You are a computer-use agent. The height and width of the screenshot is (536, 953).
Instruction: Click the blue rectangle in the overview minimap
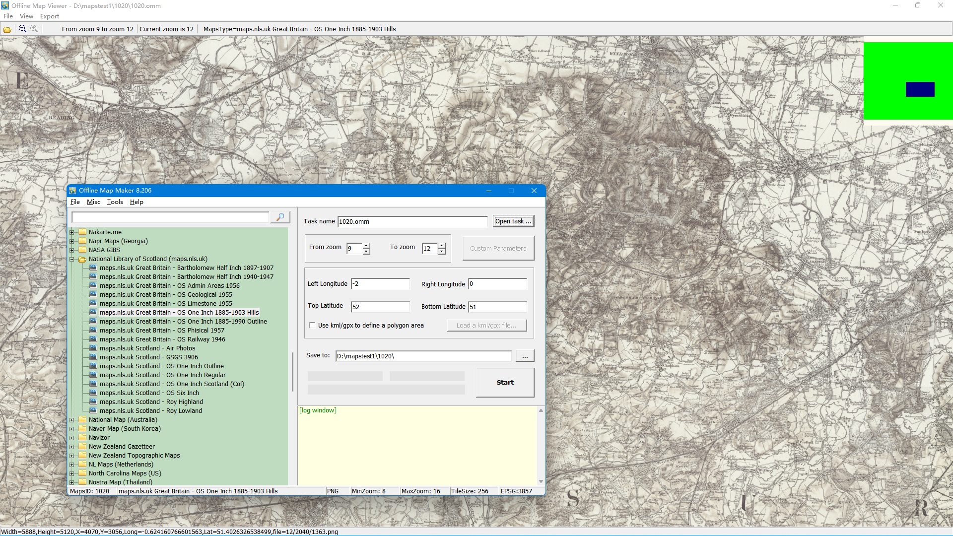pyautogui.click(x=920, y=89)
